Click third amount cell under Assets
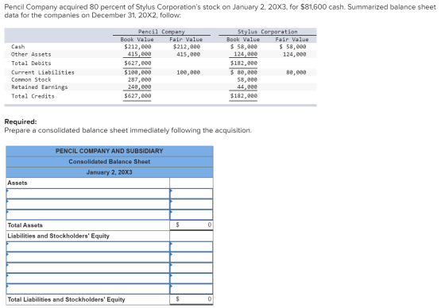 click(x=192, y=214)
